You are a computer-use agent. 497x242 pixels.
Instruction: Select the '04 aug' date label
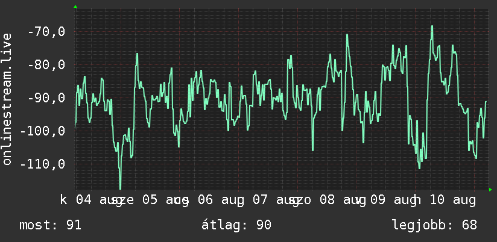(x=99, y=200)
